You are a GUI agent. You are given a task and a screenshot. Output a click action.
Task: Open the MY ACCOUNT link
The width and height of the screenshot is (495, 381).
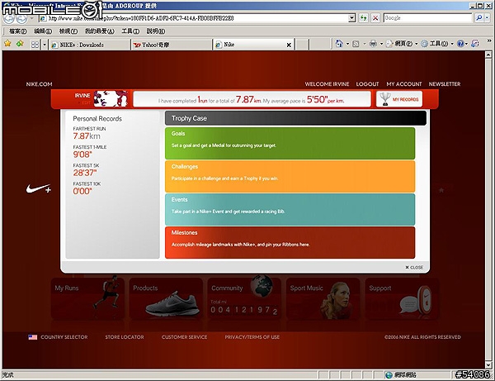[x=404, y=84]
